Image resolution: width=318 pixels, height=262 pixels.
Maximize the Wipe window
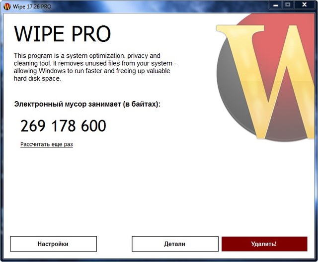pos(288,5)
